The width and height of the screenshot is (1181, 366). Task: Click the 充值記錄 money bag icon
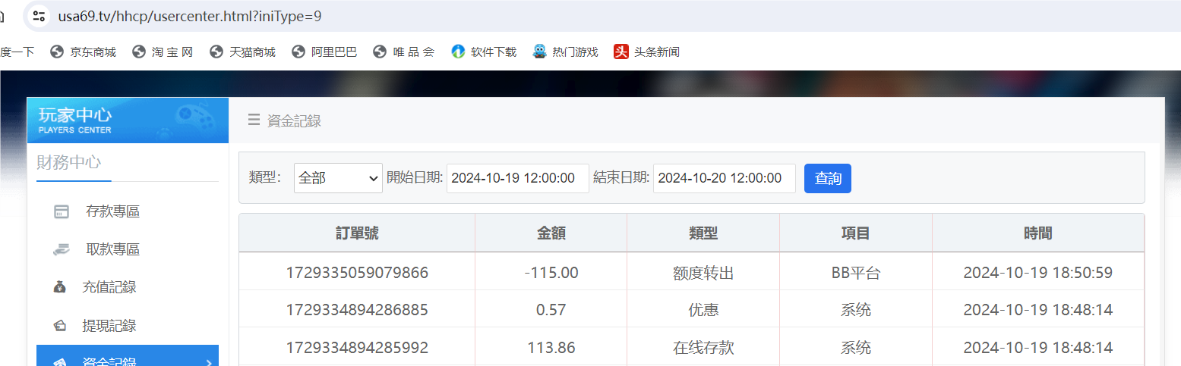pyautogui.click(x=60, y=287)
